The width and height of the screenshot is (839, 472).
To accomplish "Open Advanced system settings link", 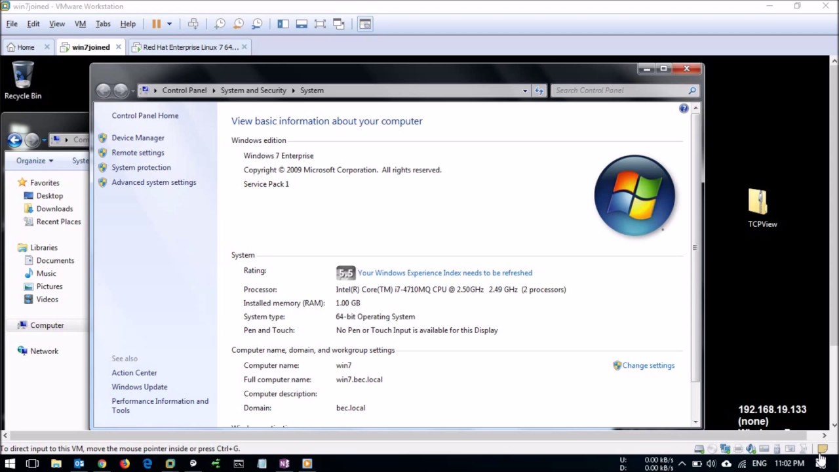I will 153,182.
